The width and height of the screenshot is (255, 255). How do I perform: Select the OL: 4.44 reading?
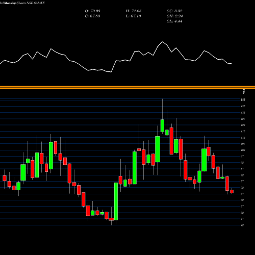[x=174, y=21]
